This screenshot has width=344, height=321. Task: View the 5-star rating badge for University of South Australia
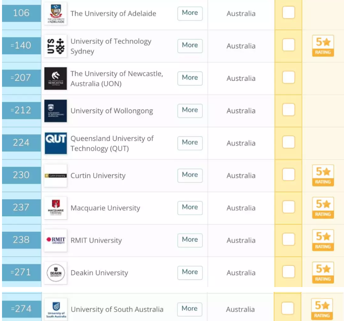(322, 309)
